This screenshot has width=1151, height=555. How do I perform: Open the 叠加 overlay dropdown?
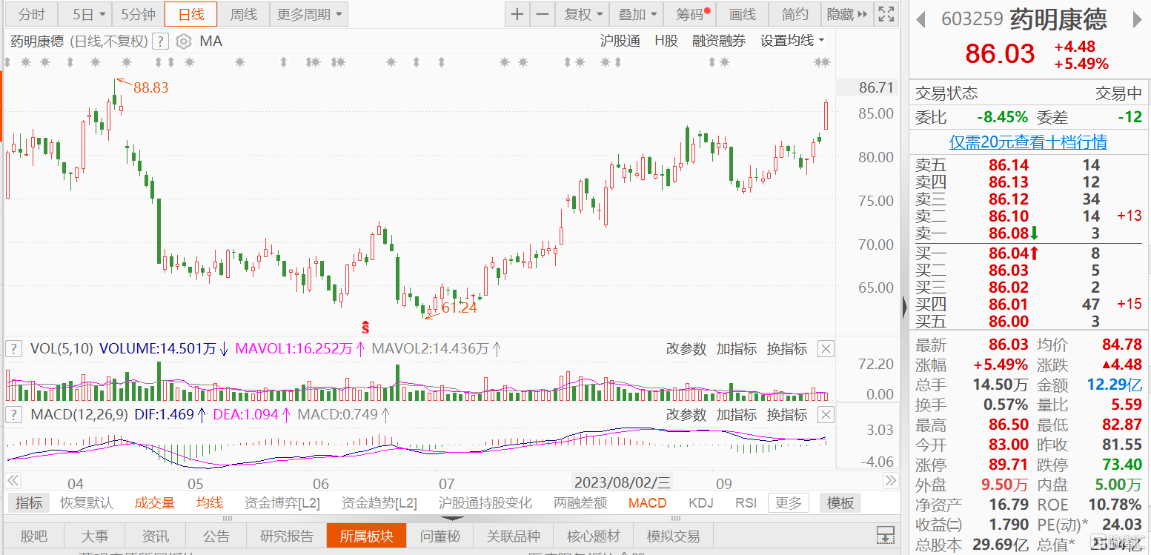[x=637, y=14]
